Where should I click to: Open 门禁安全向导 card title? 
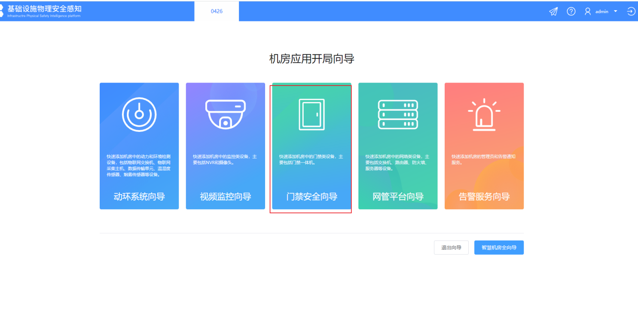tap(311, 197)
